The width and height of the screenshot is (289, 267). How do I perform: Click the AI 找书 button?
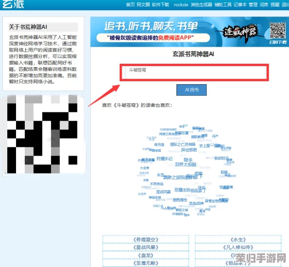click(x=192, y=90)
